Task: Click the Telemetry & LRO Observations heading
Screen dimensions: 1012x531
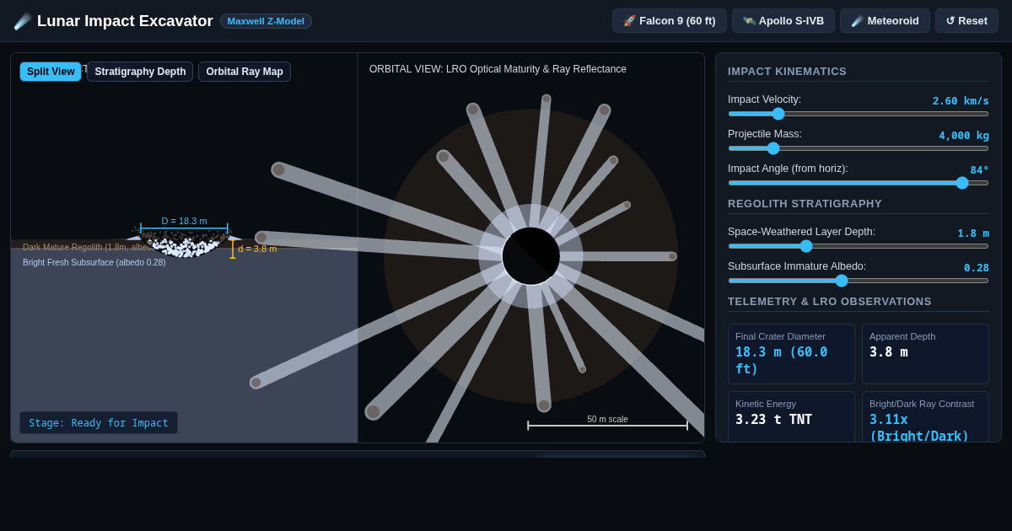Action: point(830,302)
